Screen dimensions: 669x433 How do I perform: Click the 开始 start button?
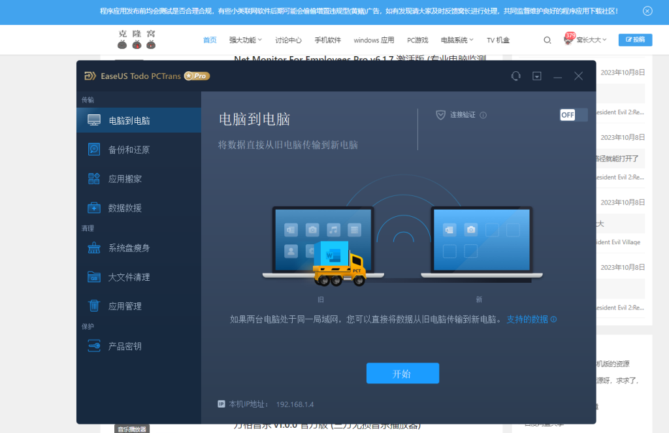[x=402, y=374]
